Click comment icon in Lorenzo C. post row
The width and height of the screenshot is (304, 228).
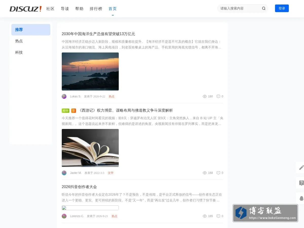(x=218, y=216)
